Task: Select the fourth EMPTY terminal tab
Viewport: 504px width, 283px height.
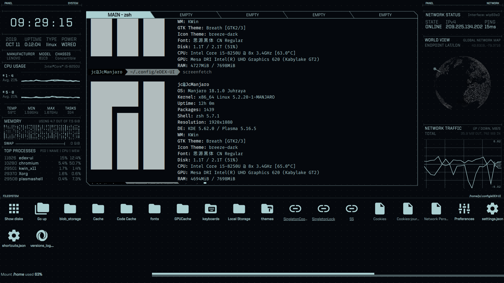Action: 385,15
